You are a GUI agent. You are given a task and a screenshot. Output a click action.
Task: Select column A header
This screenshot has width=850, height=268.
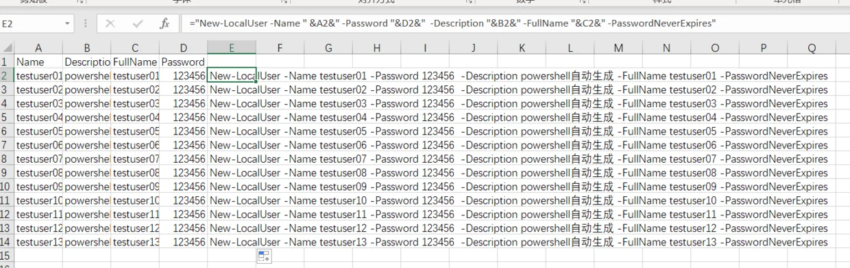(x=38, y=48)
